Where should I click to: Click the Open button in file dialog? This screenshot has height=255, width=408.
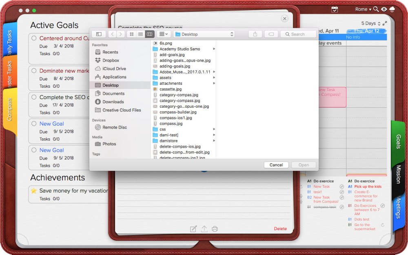(304, 165)
